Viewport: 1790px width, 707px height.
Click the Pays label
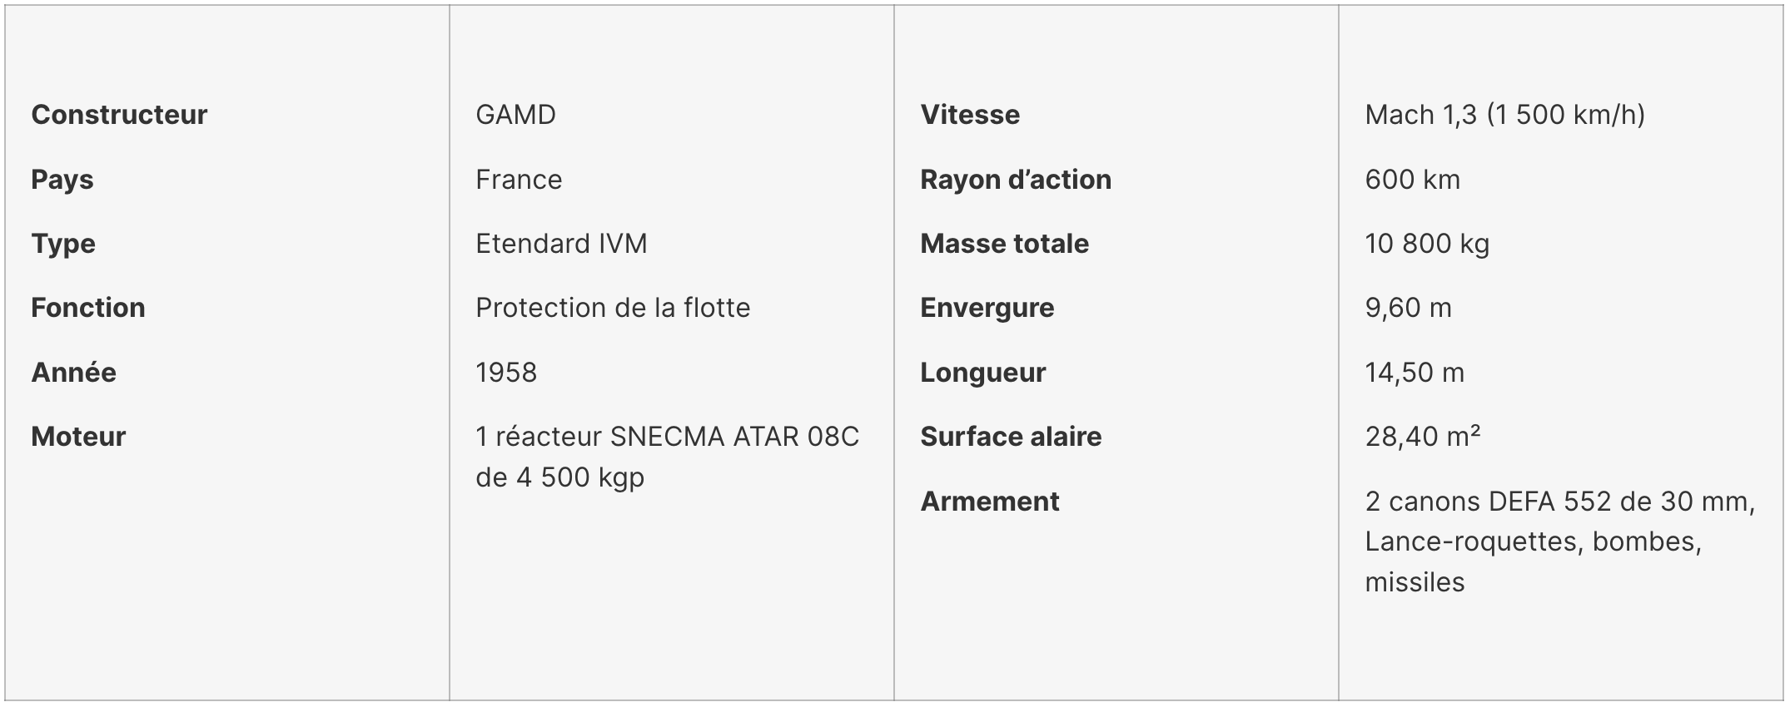(x=62, y=180)
